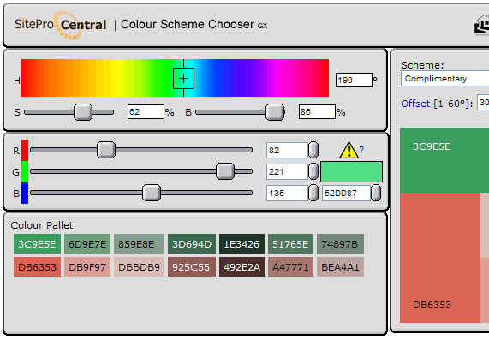The image size is (489, 340).
Task: Click the stepper beside blue value 135
Action: (x=313, y=193)
